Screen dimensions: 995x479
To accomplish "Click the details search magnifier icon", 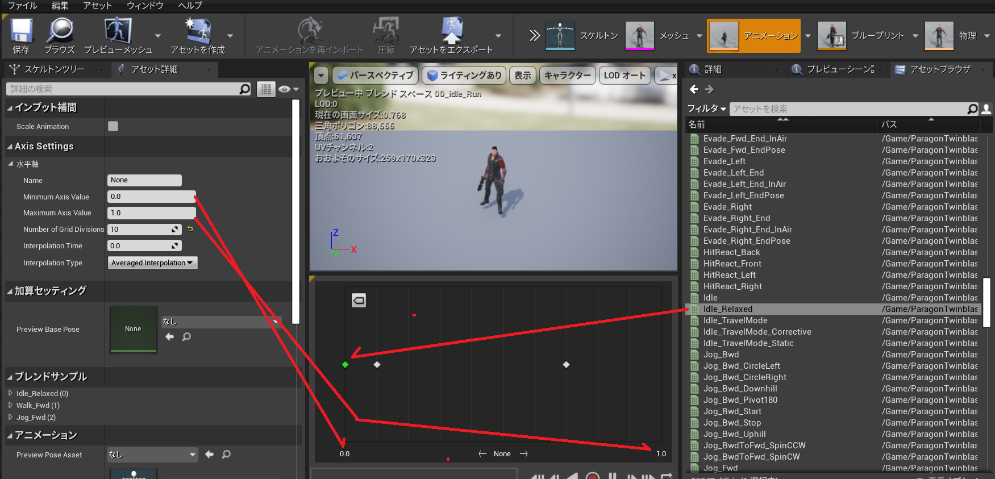I will pyautogui.click(x=245, y=89).
